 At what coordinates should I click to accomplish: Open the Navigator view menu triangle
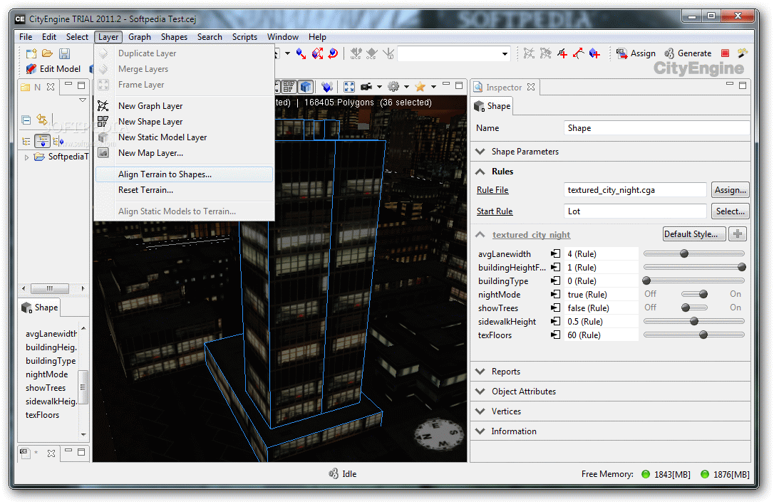point(83,100)
